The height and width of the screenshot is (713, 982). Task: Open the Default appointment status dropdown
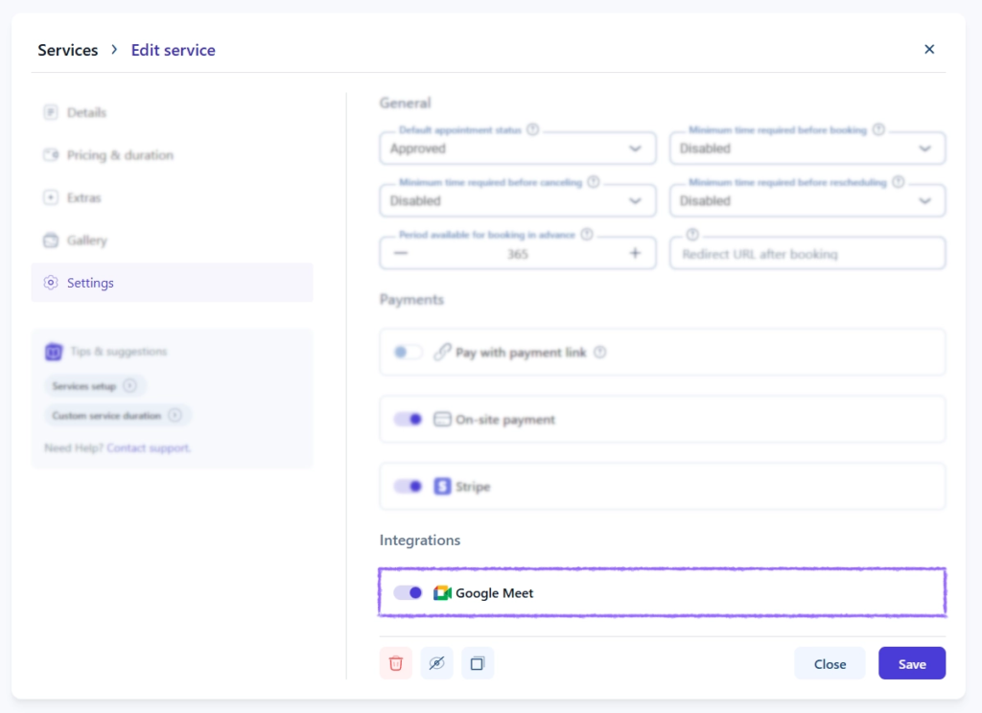(518, 149)
